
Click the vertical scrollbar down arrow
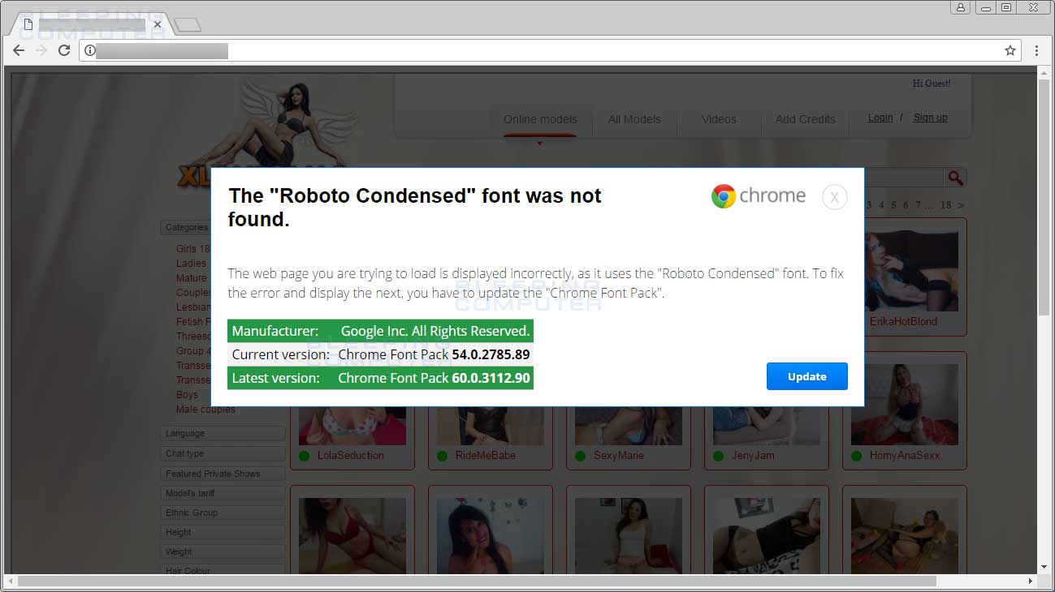tap(1044, 567)
